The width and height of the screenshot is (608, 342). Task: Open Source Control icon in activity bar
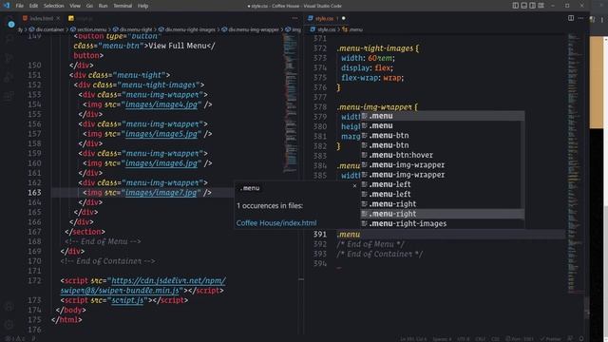coord(9,58)
